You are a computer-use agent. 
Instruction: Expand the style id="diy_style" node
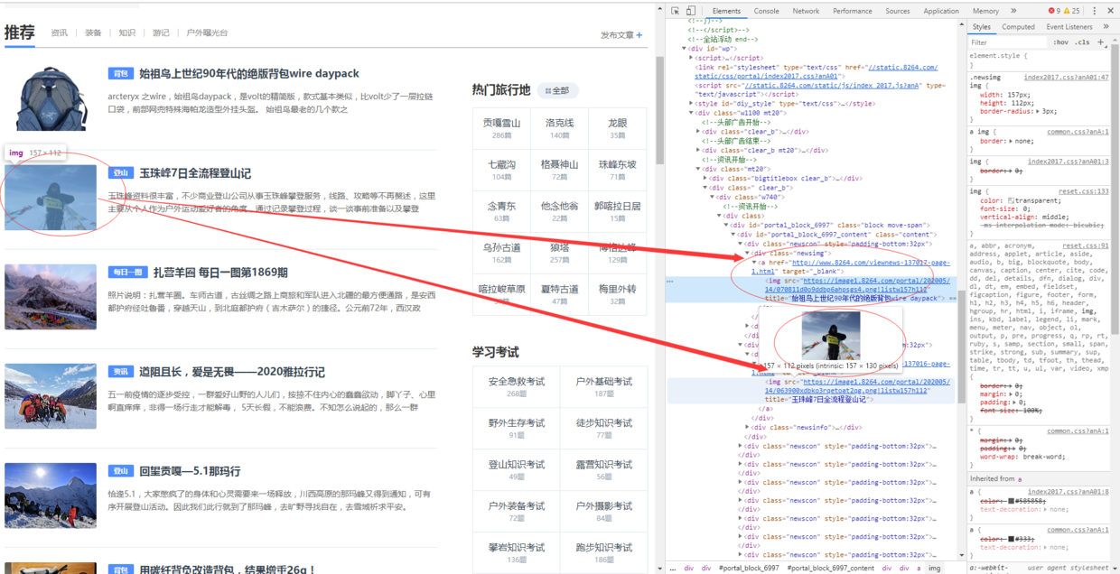click(691, 104)
